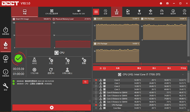190x112 pixels.
Task: Open the monitoring gauge section in sidebar
Action: click(6, 59)
